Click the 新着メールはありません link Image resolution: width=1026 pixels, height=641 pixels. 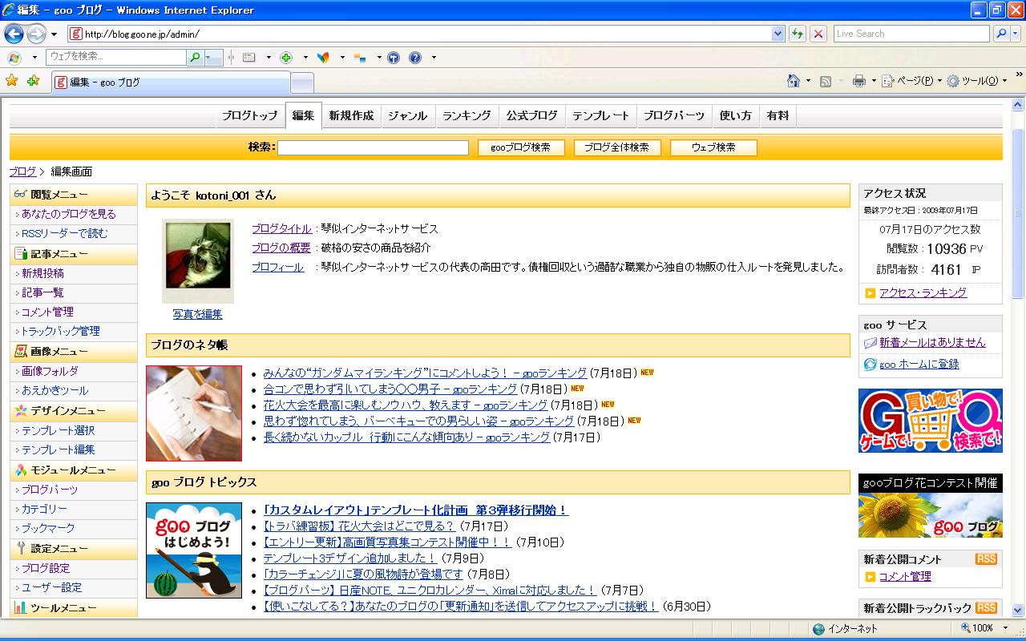coord(932,342)
